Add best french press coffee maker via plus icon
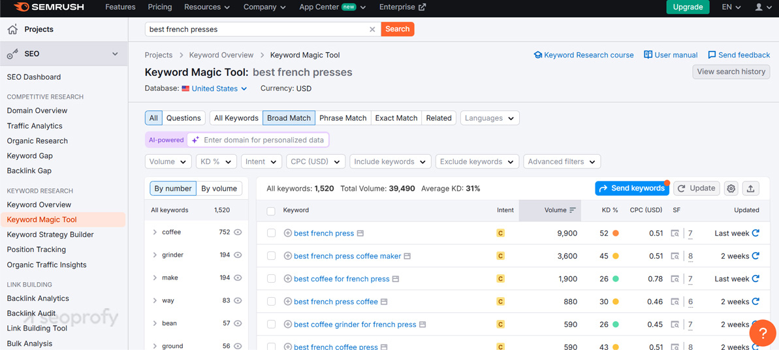This screenshot has width=779, height=350. coord(288,256)
